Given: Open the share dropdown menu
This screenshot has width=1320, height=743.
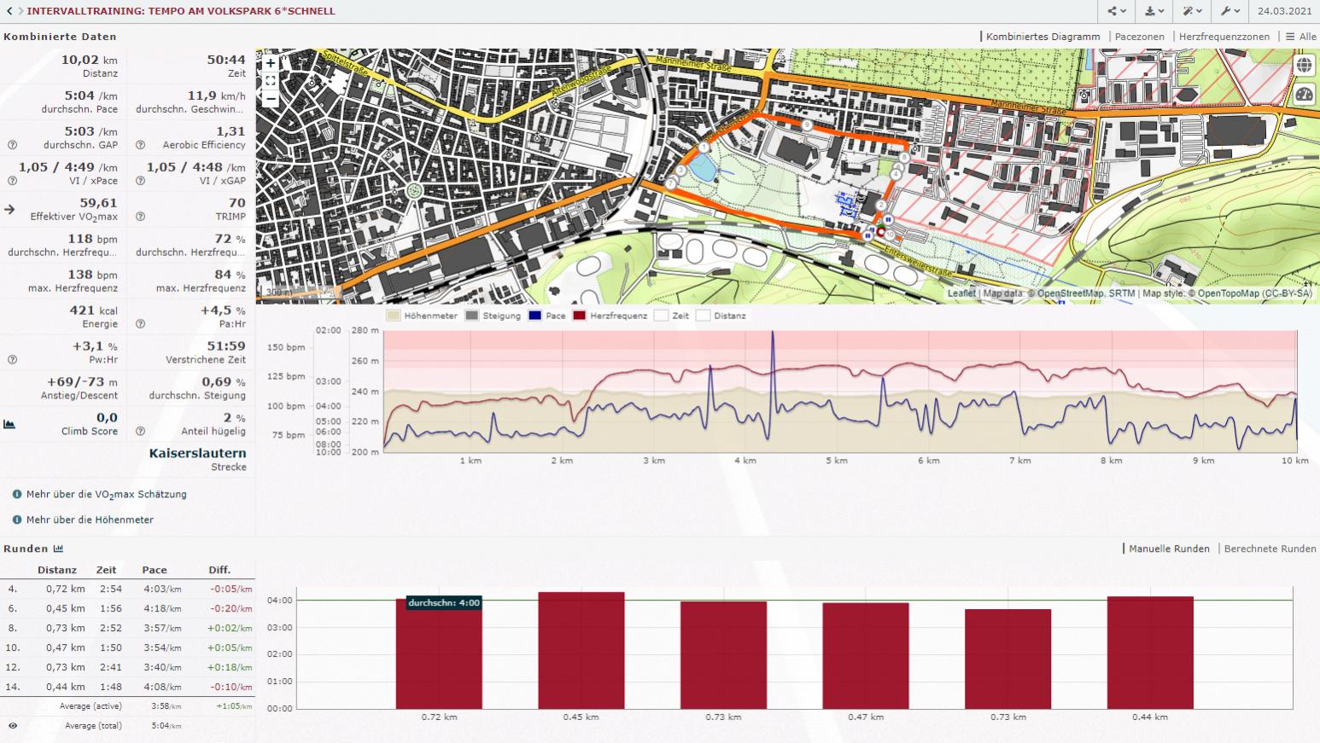Looking at the screenshot, I should pyautogui.click(x=1117, y=11).
